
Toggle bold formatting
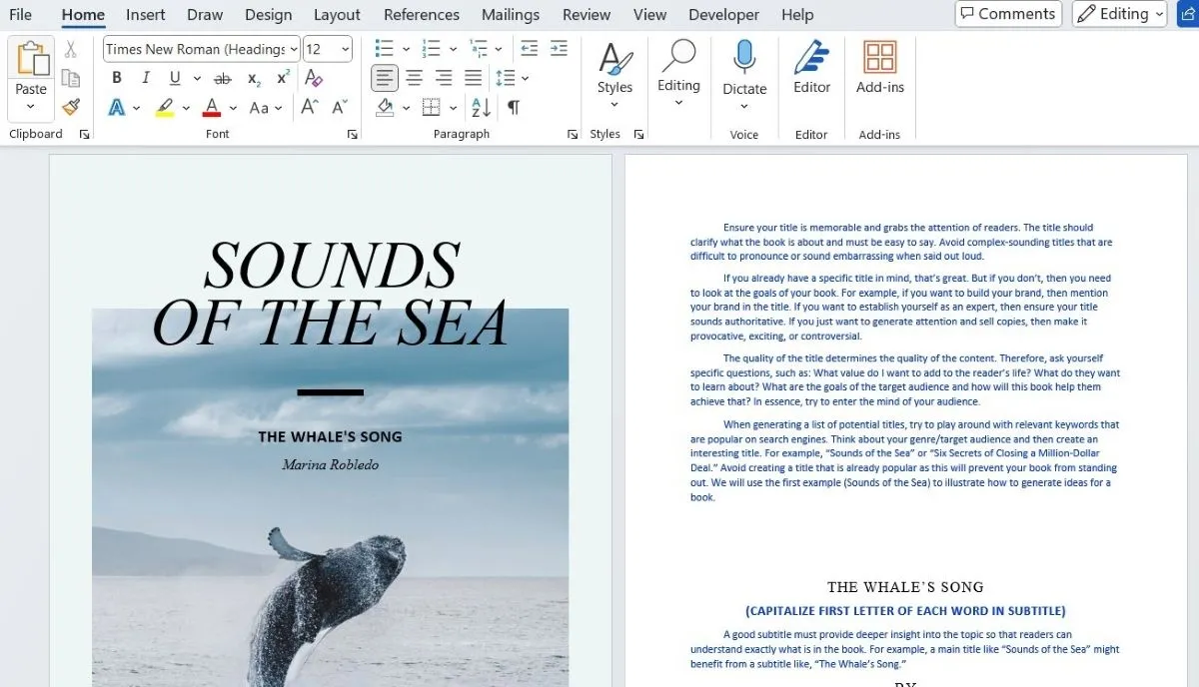click(117, 77)
